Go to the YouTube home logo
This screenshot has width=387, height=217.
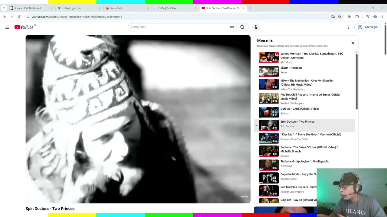click(x=24, y=27)
